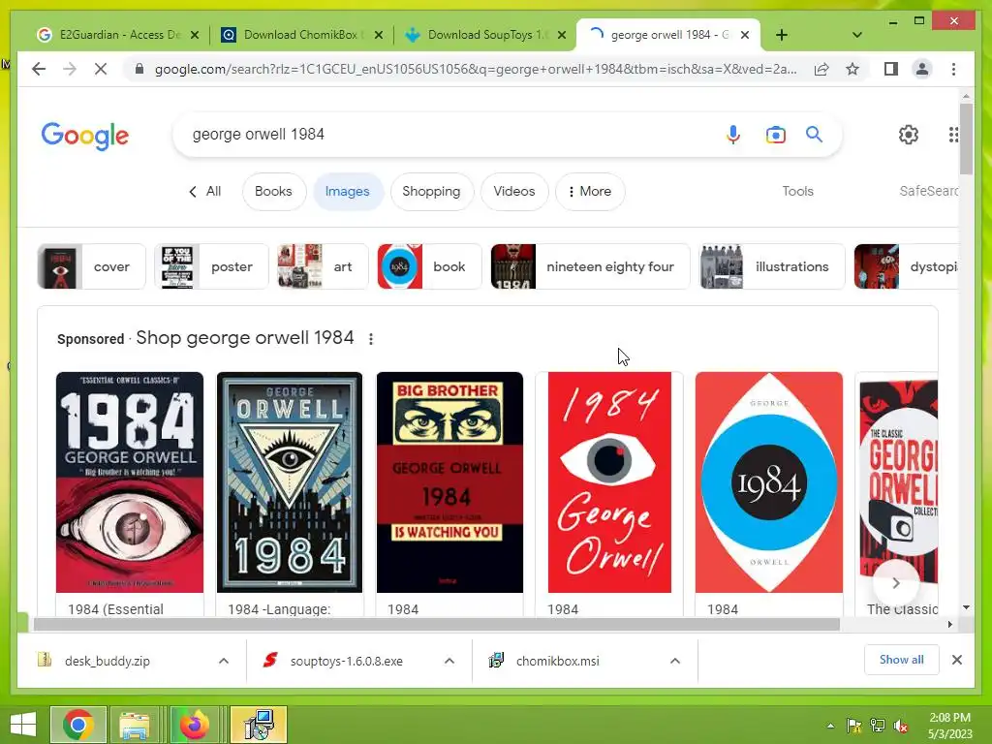Open Windows Start menu
Image resolution: width=992 pixels, height=744 pixels.
(23, 725)
